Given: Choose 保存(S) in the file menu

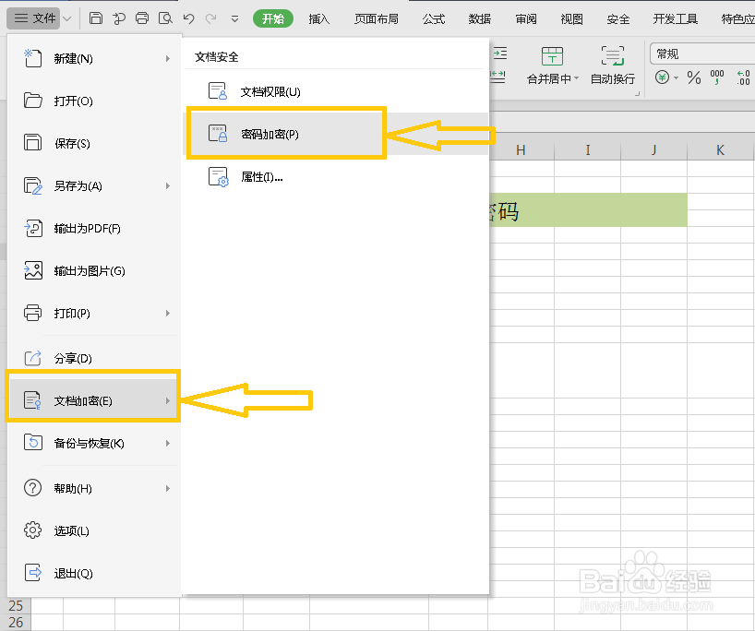Looking at the screenshot, I should pos(94,143).
